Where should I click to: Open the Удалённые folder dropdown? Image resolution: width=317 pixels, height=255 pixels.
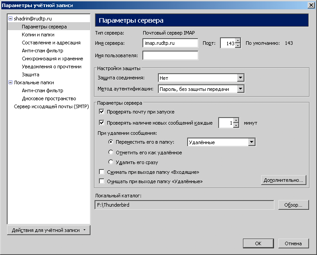[221, 142]
